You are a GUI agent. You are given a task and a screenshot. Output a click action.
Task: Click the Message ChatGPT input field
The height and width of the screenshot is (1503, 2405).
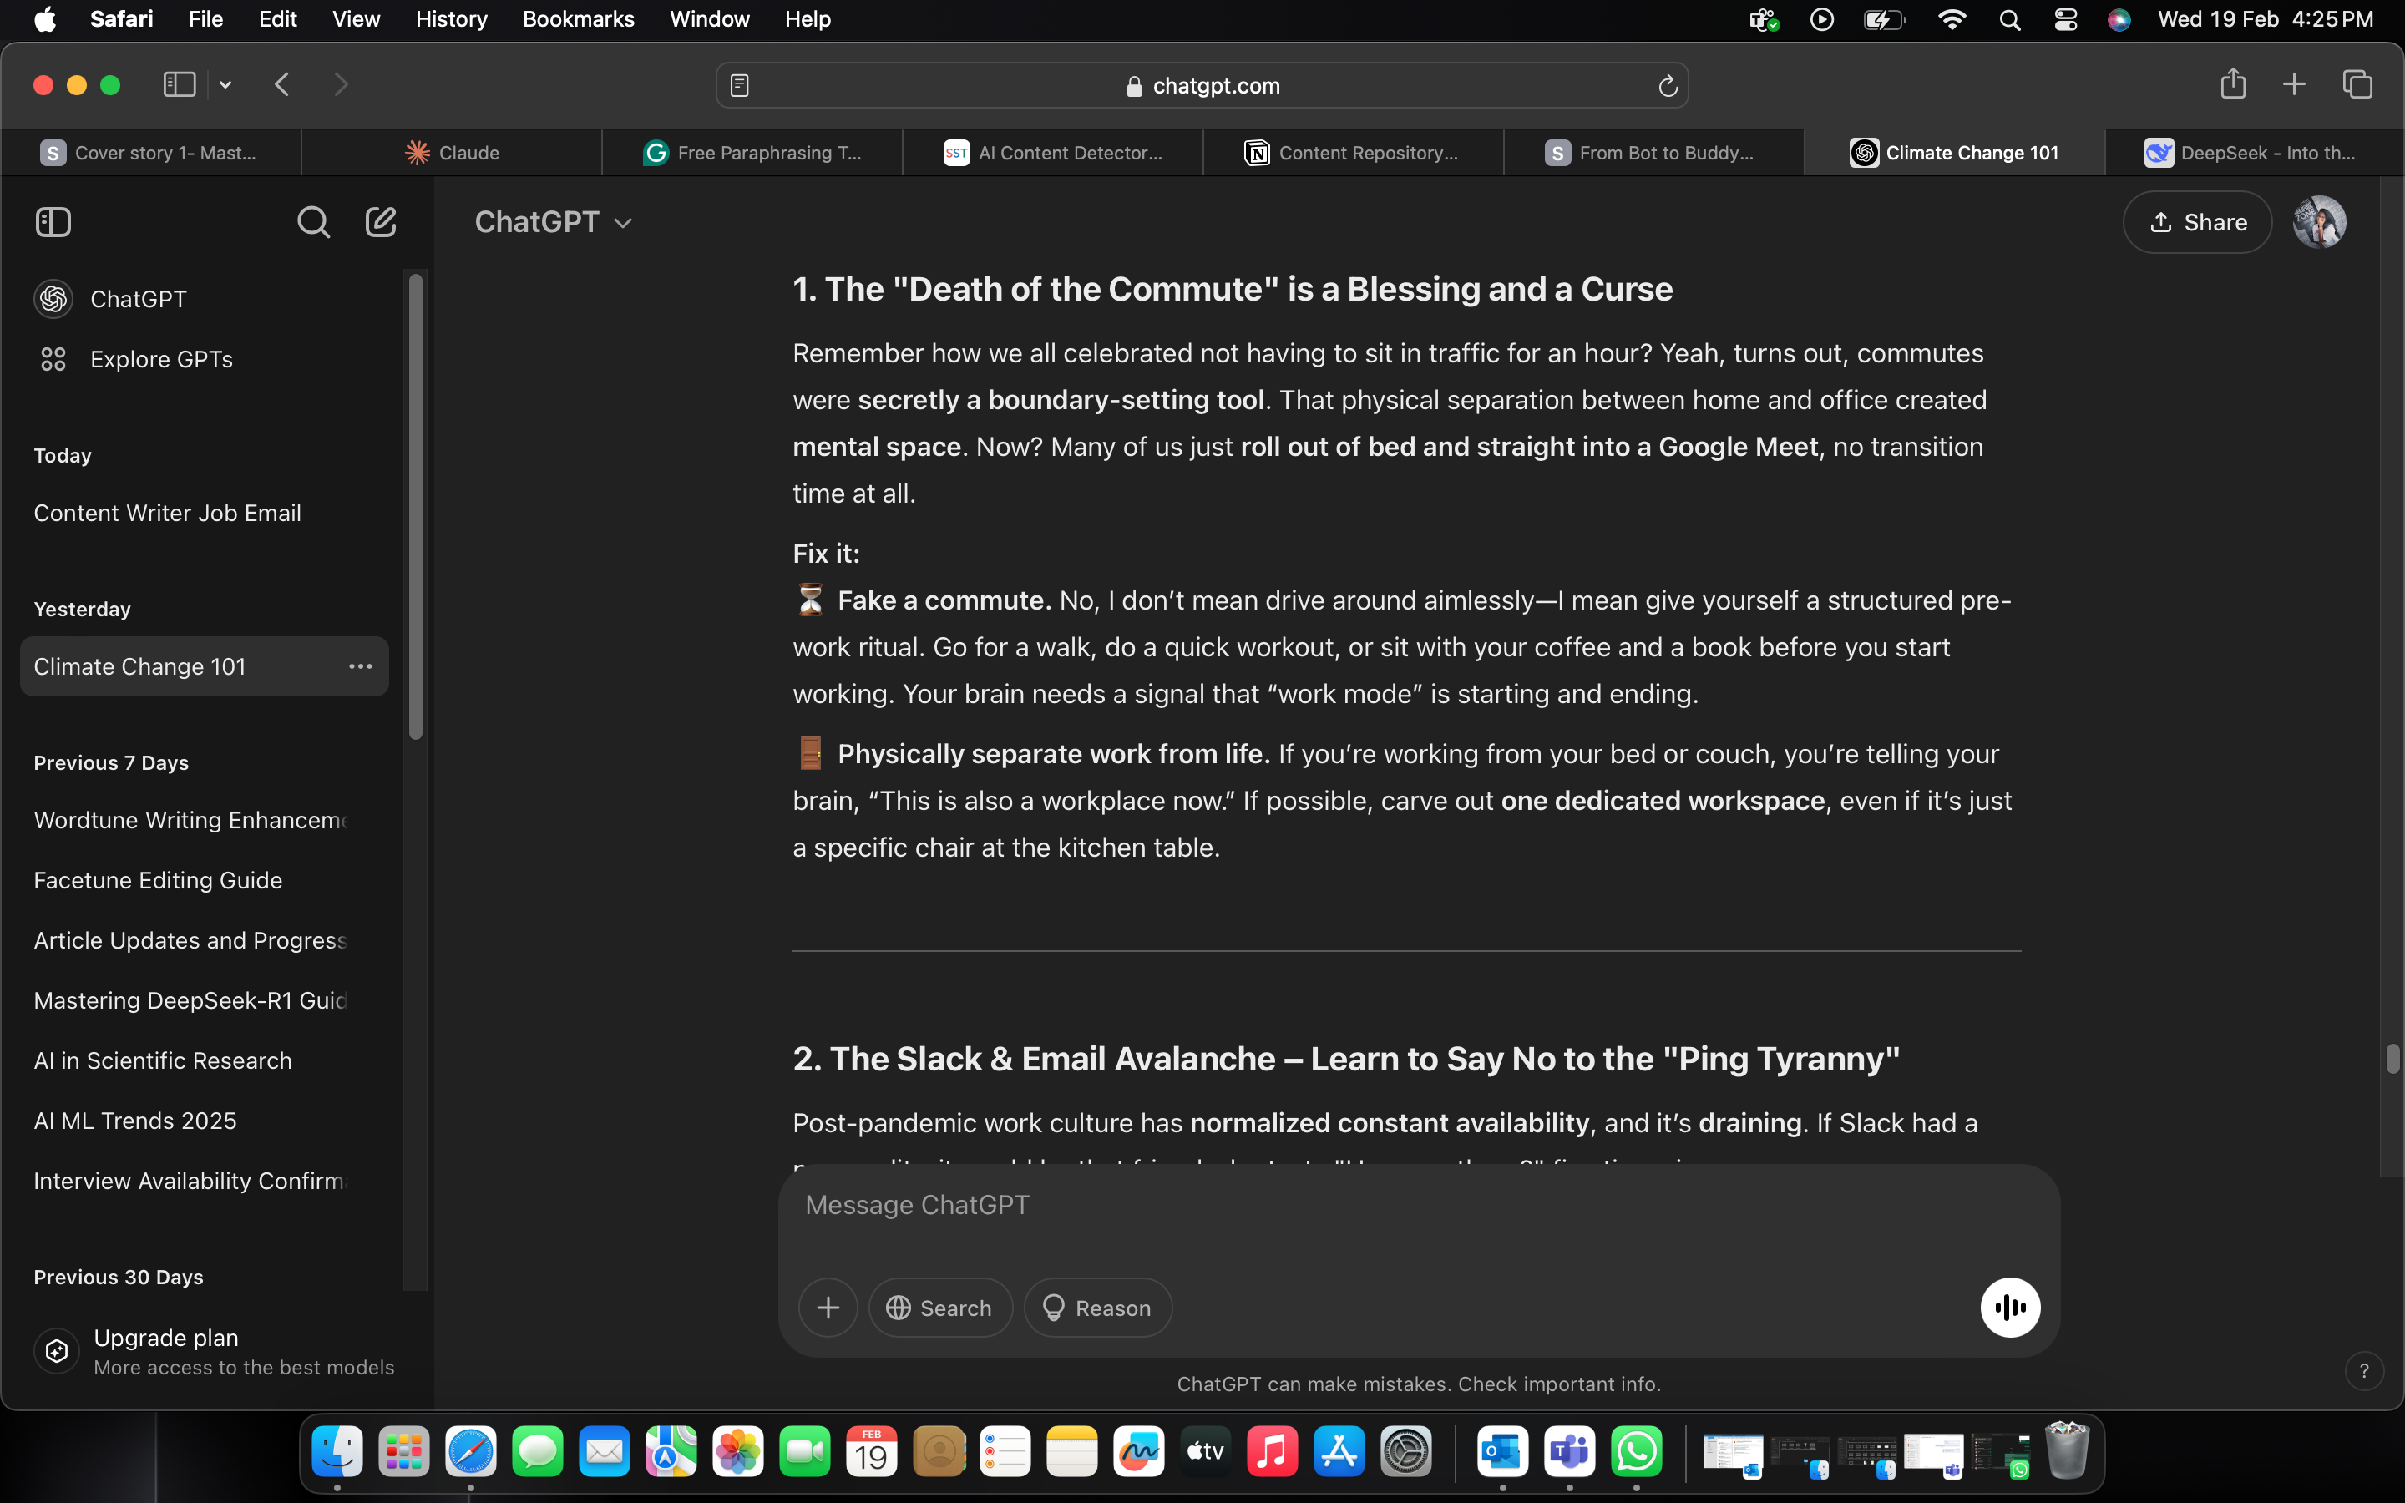point(1418,1205)
